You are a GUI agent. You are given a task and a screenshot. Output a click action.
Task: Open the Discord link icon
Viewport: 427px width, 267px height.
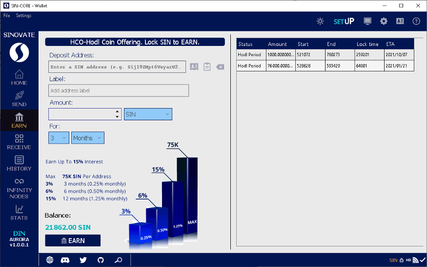click(65, 260)
